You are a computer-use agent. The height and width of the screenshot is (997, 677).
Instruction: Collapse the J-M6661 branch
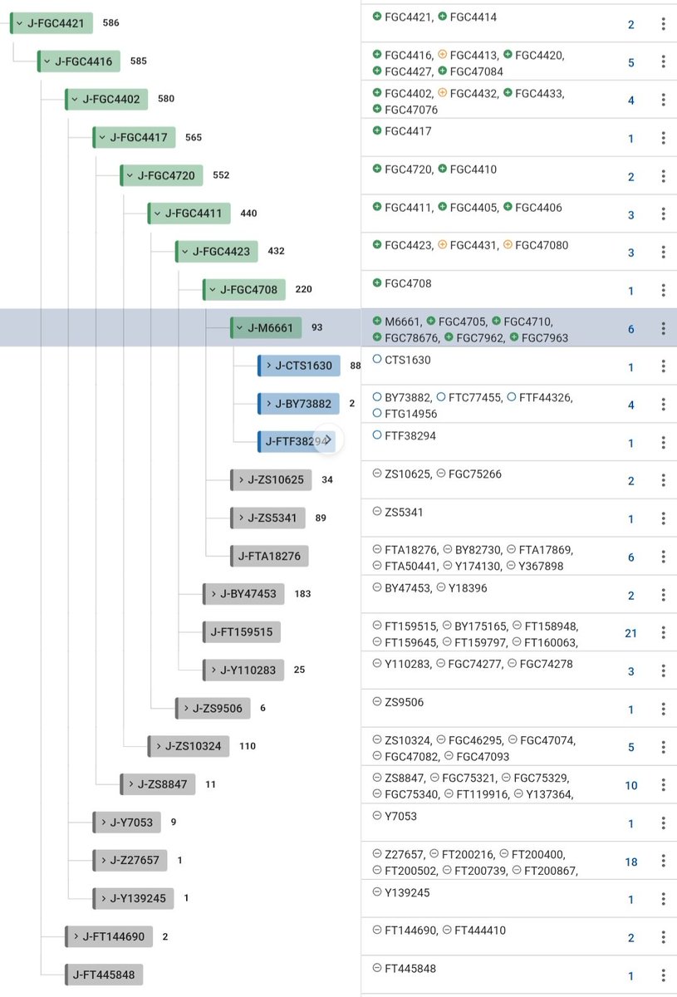(x=239, y=328)
